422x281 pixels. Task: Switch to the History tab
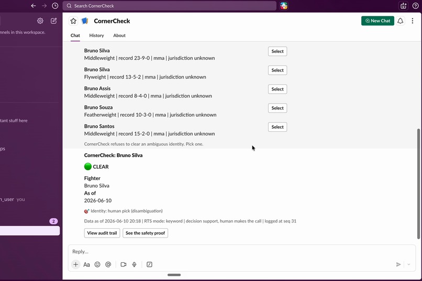point(96,36)
